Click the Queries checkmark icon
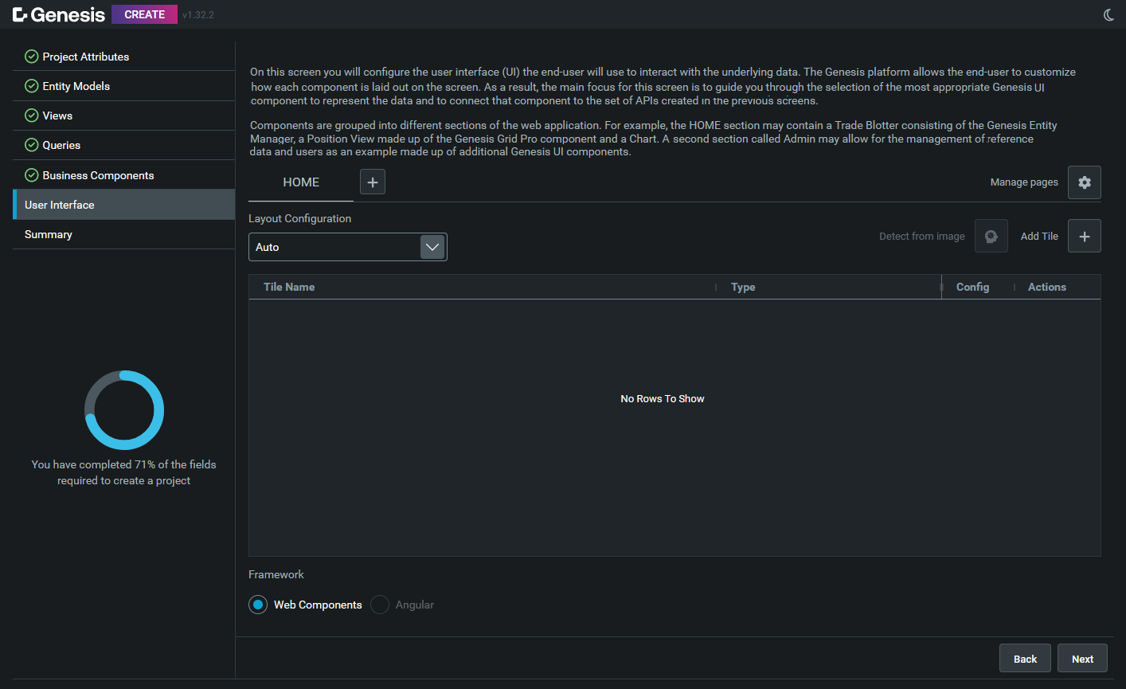The width and height of the screenshot is (1126, 689). click(x=32, y=145)
